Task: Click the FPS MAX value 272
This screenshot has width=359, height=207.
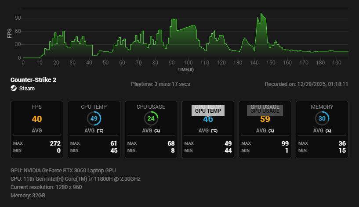Action: point(55,143)
